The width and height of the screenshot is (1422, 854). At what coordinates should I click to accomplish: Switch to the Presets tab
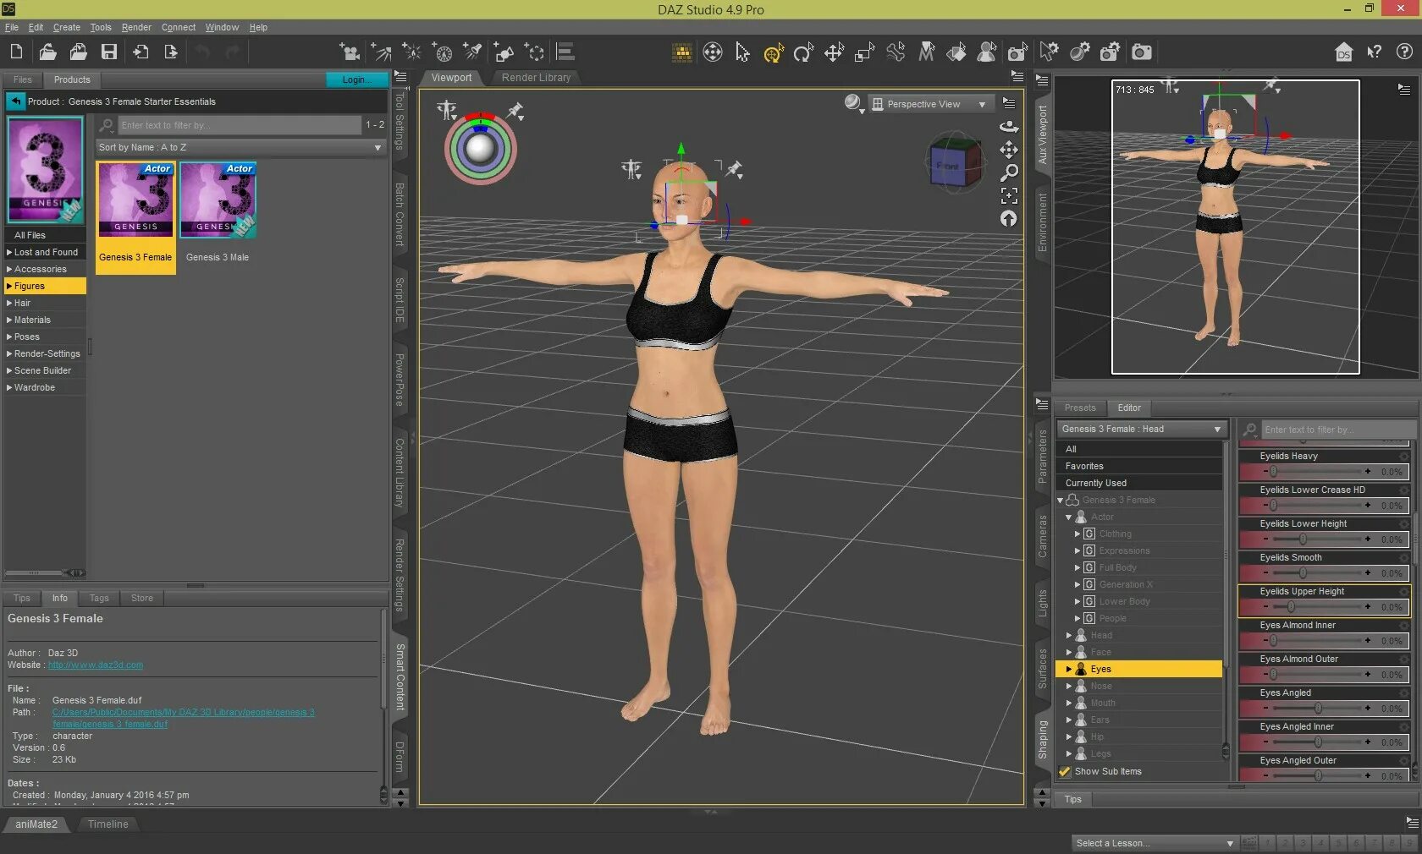(1080, 408)
